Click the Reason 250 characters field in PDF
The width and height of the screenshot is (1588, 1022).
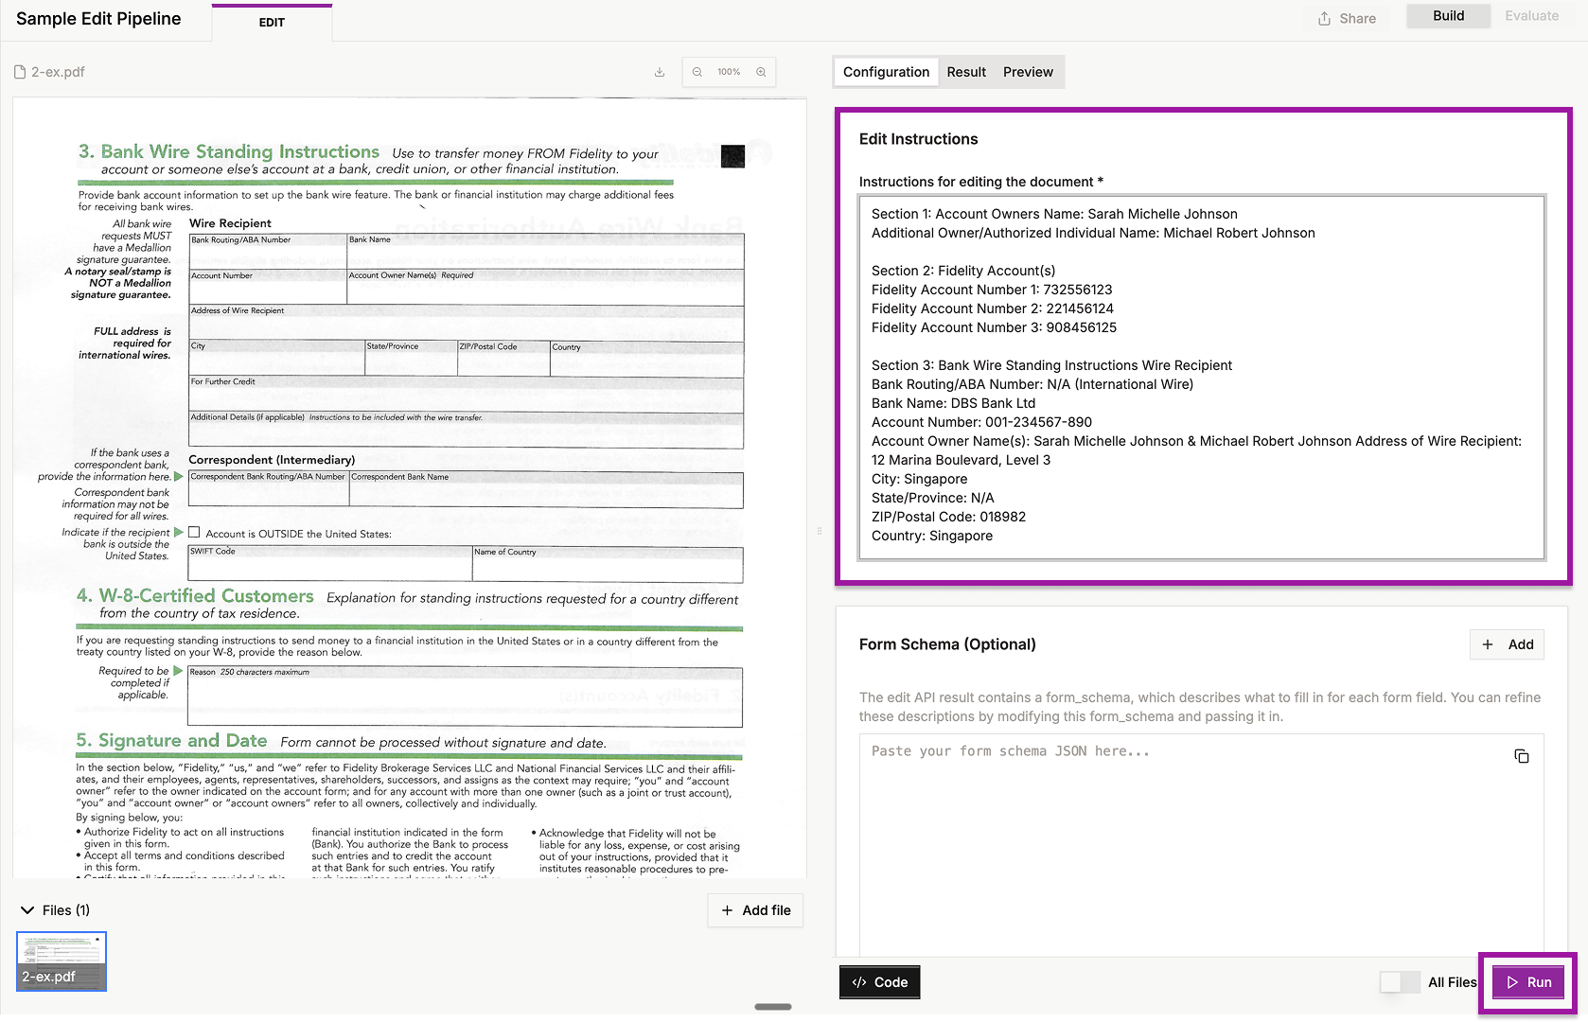point(465,696)
